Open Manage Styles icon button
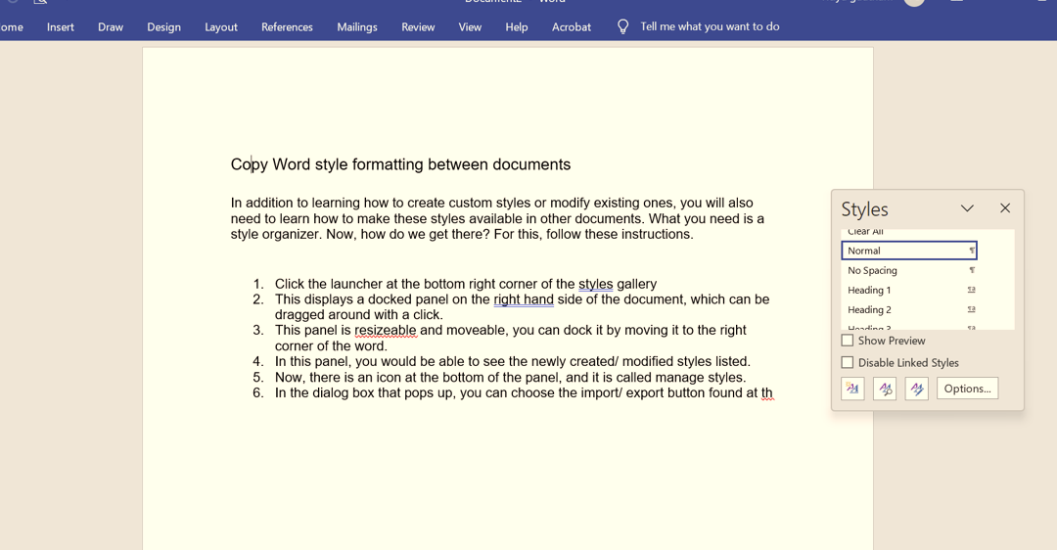This screenshot has width=1057, height=550. 917,389
